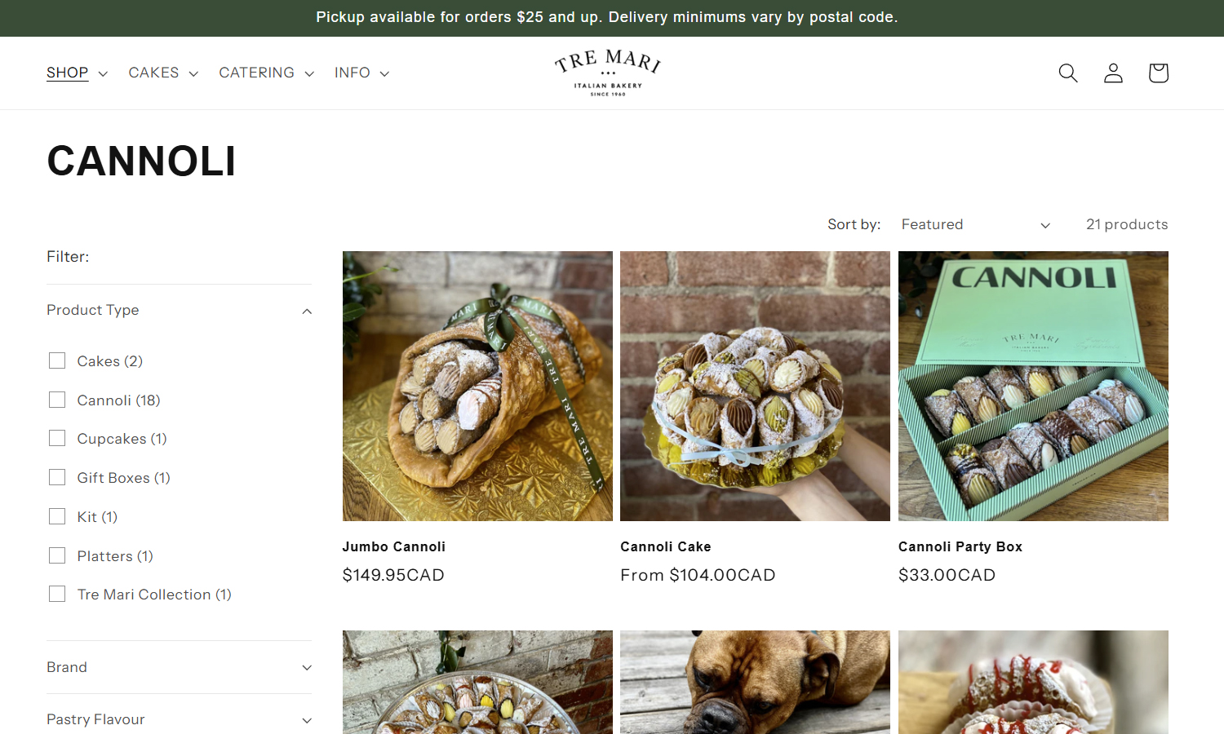Enable the Gift Boxes (1) filter
This screenshot has height=734, width=1224.
tap(57, 477)
